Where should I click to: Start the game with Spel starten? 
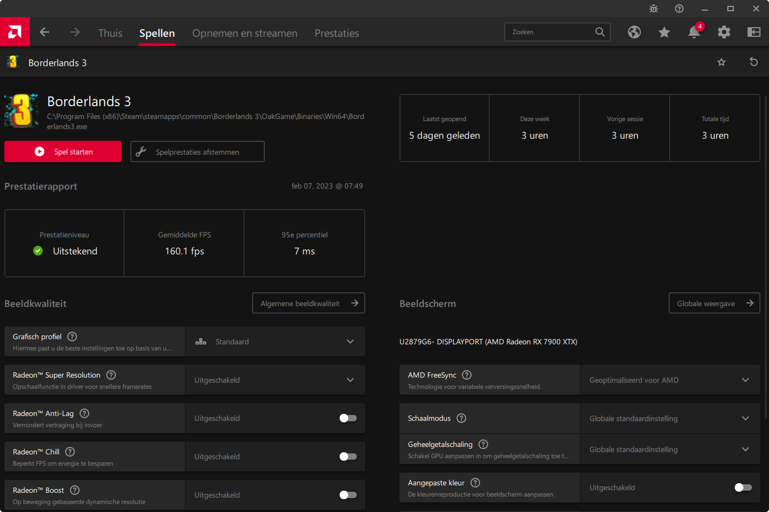tap(63, 151)
